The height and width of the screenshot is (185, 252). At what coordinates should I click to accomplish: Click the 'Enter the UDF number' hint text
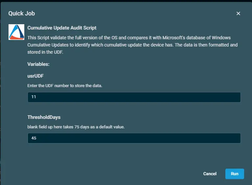click(x=65, y=86)
